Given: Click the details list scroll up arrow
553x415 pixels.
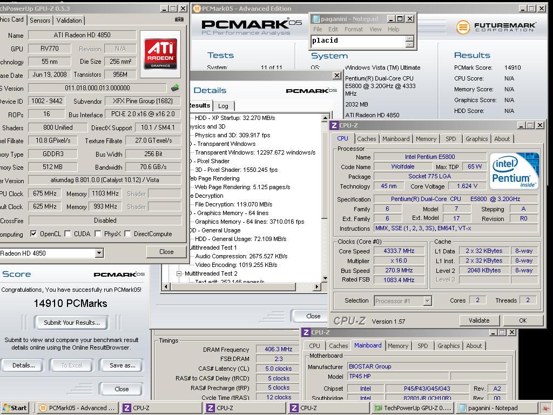Looking at the screenshot, I should coord(325,118).
